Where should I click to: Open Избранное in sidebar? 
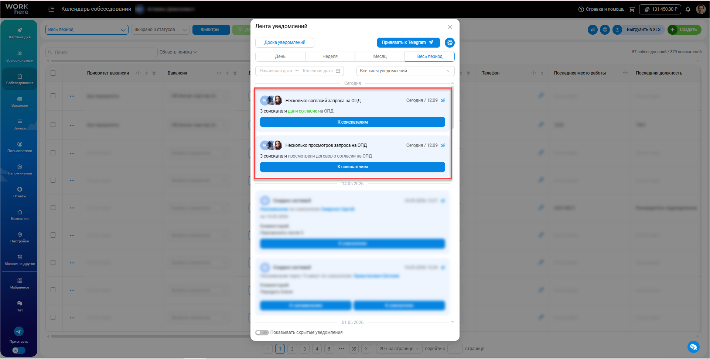click(20, 284)
